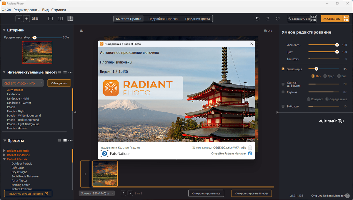The width and height of the screenshot is (353, 200).
Task: Click Синхронизировать Вперёд button
Action: coord(252,193)
